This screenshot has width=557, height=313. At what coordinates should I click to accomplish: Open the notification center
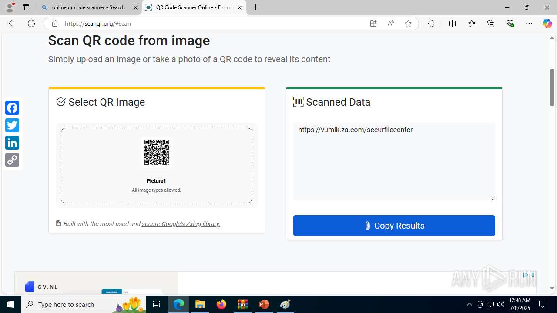tap(543, 304)
